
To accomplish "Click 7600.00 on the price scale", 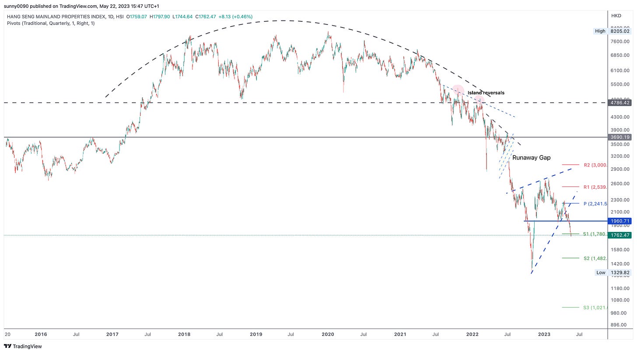I will (620, 42).
